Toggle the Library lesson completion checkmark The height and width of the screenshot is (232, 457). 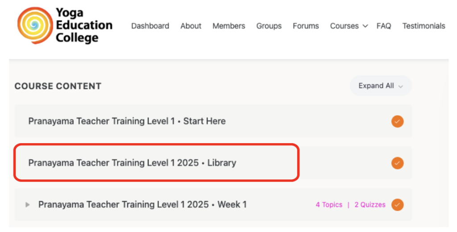[x=397, y=163]
